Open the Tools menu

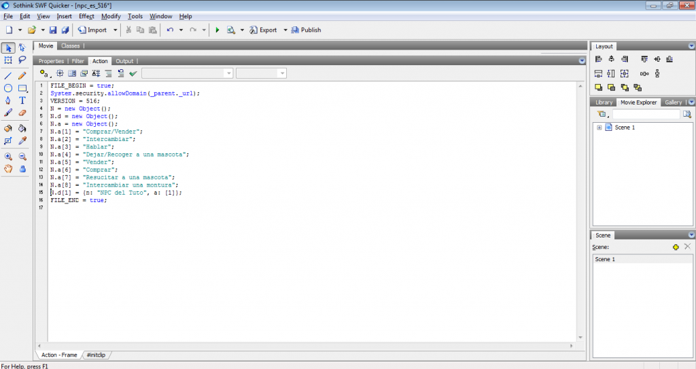(x=135, y=16)
